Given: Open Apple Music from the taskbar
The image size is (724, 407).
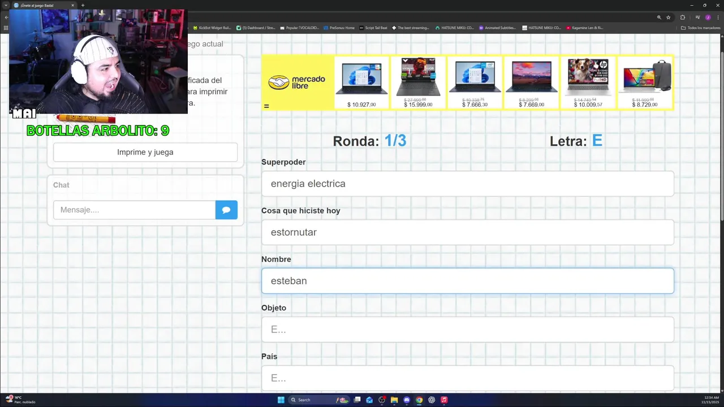Looking at the screenshot, I should click(x=444, y=400).
